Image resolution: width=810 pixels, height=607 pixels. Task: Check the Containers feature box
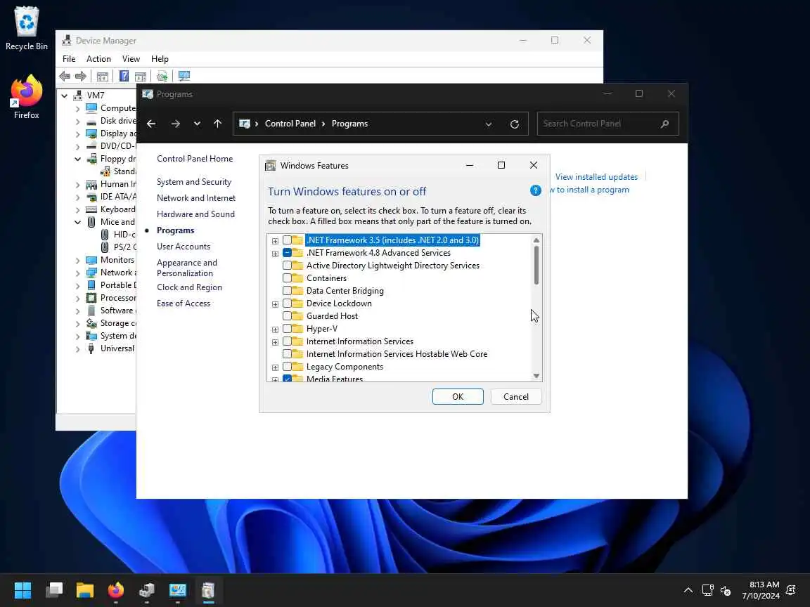point(287,278)
